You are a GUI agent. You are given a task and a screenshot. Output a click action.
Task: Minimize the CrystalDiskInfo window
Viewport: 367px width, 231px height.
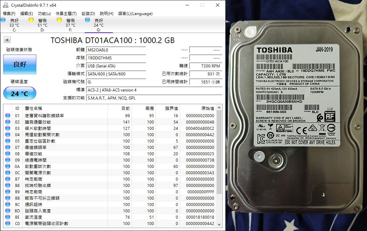pyautogui.click(x=187, y=5)
